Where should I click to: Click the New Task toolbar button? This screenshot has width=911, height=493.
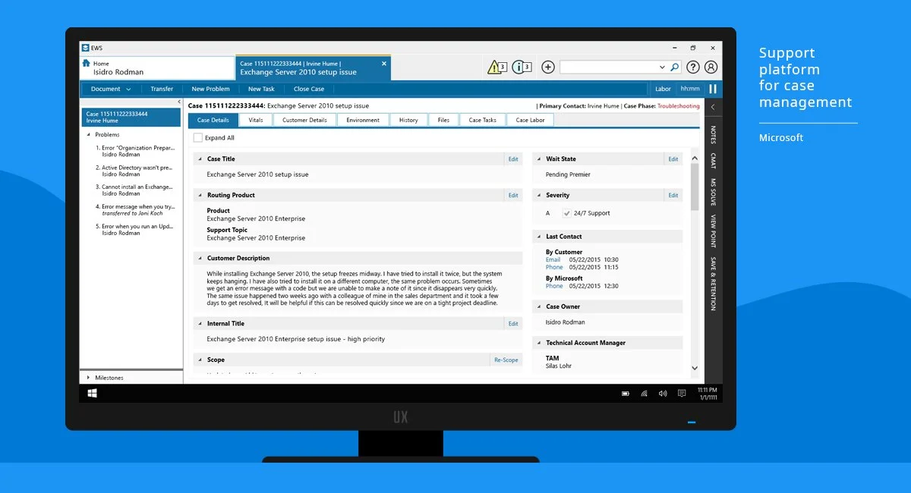click(261, 89)
